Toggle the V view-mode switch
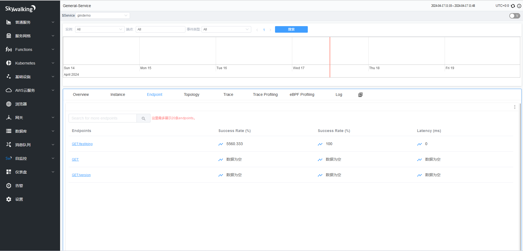523x251 pixels. click(x=515, y=16)
